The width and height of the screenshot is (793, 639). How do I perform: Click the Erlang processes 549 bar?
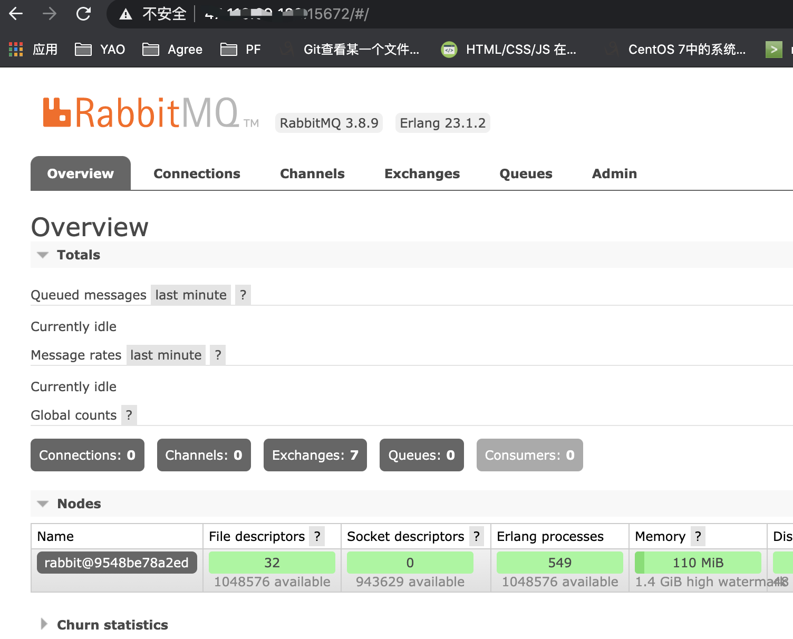coord(560,563)
